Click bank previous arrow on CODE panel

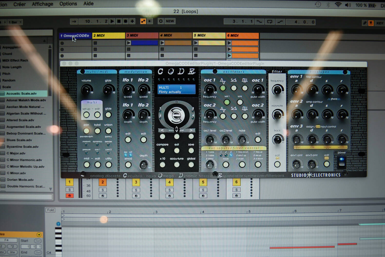click(162, 130)
